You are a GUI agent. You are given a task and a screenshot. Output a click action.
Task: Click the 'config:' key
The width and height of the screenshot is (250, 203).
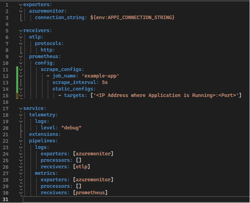[x=45, y=63]
